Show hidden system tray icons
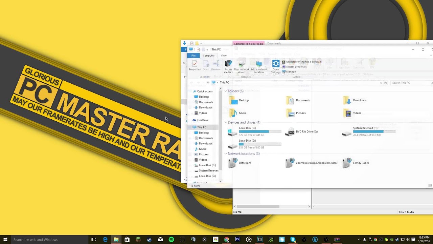The width and height of the screenshot is (433, 244). (x=359, y=240)
